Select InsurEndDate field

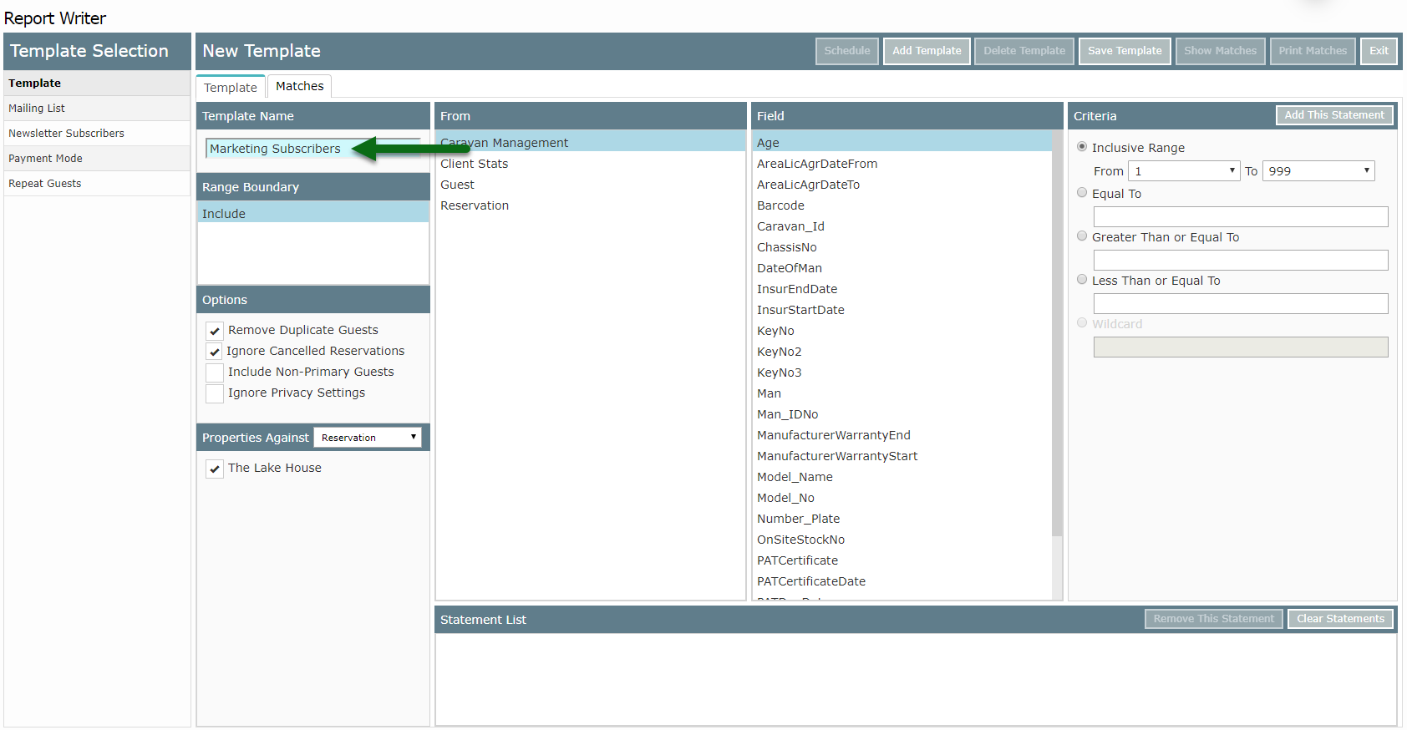[902, 289]
